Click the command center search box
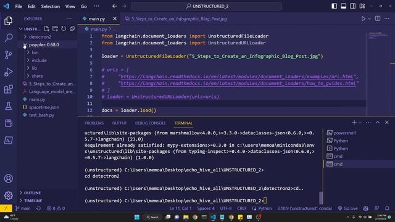Screen dimensions: 395x222 [206, 6]
